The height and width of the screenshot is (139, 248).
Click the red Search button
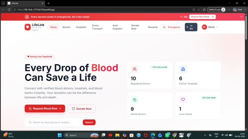tap(89, 122)
